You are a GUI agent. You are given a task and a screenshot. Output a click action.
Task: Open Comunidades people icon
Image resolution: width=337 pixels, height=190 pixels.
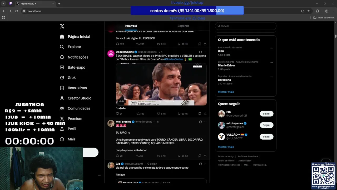[x=62, y=108]
